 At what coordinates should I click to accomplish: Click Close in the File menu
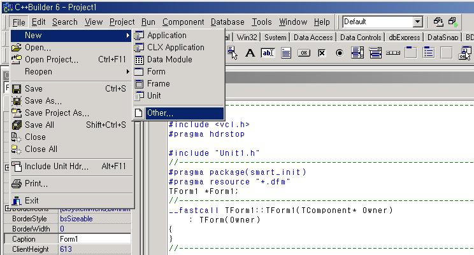[x=71, y=137]
